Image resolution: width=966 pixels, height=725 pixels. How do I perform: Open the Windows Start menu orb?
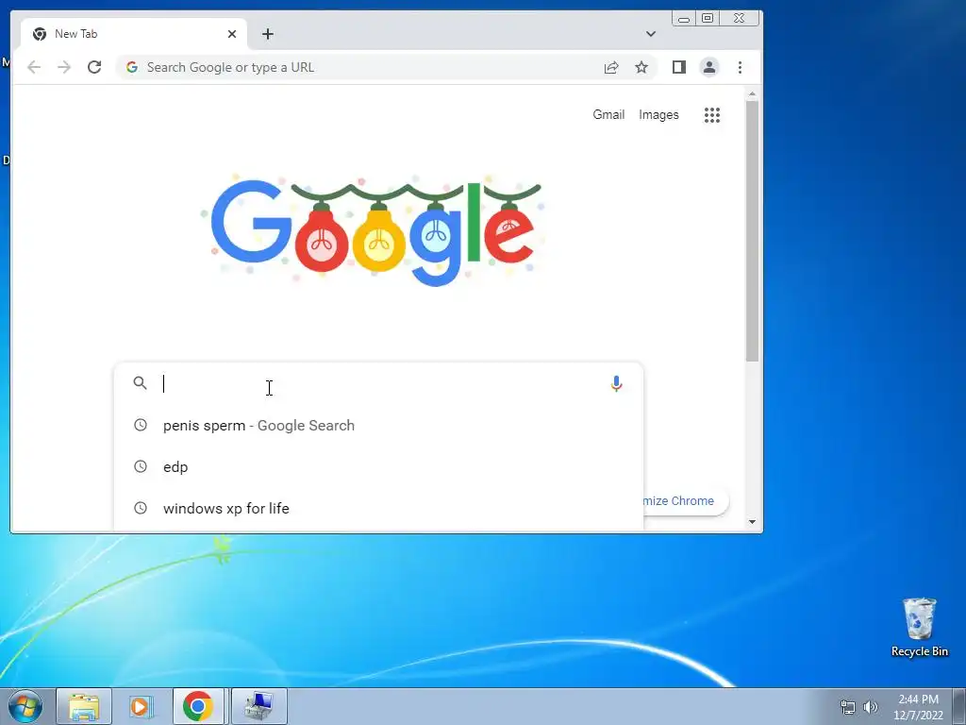coord(25,706)
